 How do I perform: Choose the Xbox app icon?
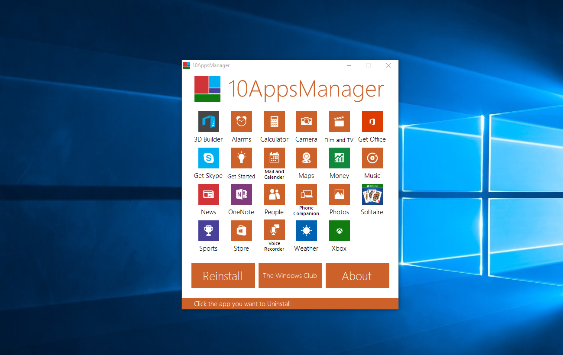tap(339, 231)
